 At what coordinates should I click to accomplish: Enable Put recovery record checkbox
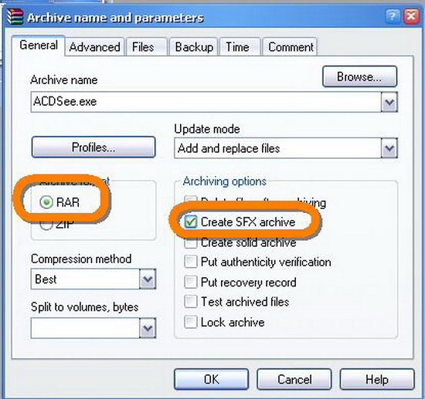click(191, 282)
